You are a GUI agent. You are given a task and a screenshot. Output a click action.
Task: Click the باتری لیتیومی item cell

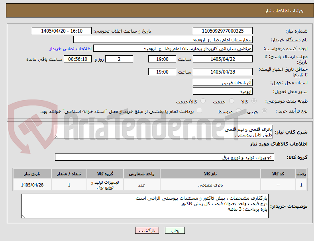click(210, 185)
